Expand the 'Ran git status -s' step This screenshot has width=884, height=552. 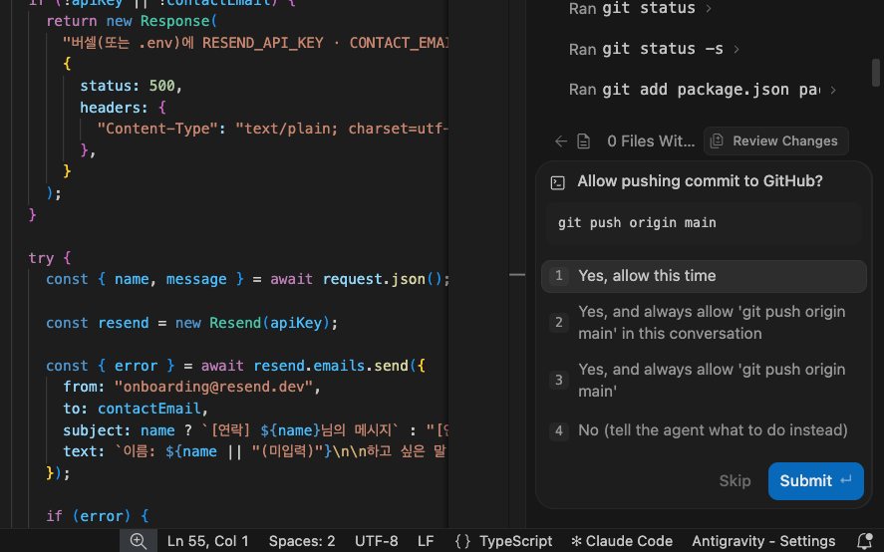point(737,49)
